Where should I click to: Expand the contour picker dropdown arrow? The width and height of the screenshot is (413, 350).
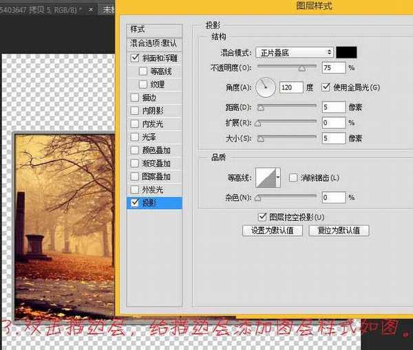278,178
